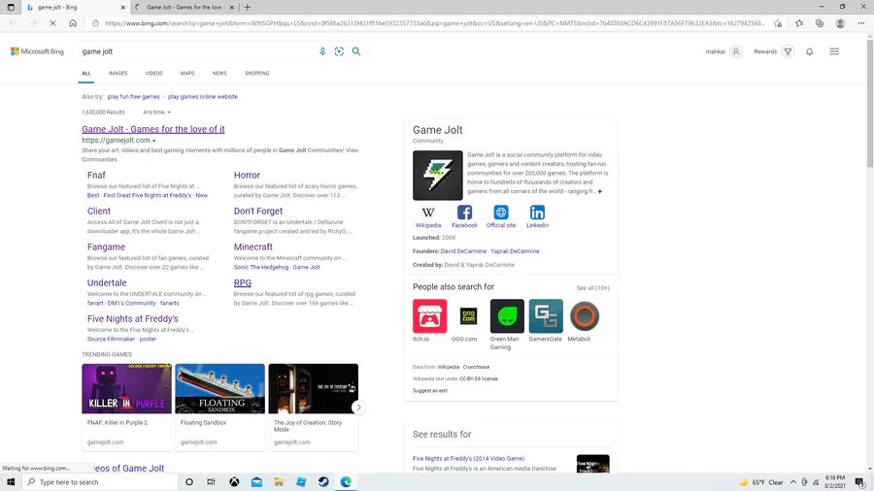
Task: Switch to the Videos tab
Action: click(x=153, y=73)
